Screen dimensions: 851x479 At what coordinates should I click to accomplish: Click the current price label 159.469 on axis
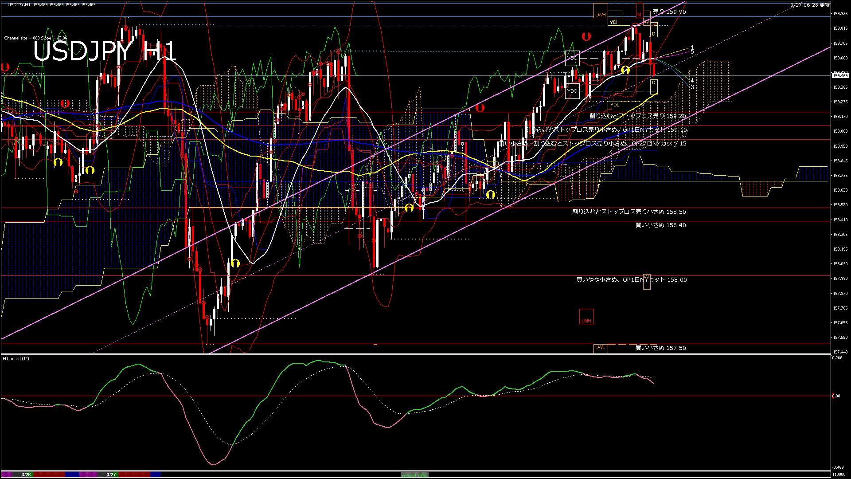tap(839, 75)
